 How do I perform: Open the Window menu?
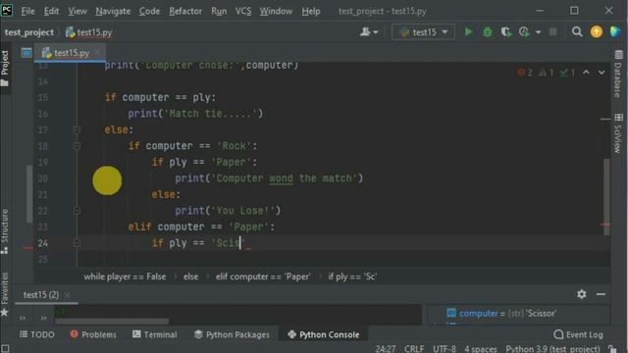(276, 11)
